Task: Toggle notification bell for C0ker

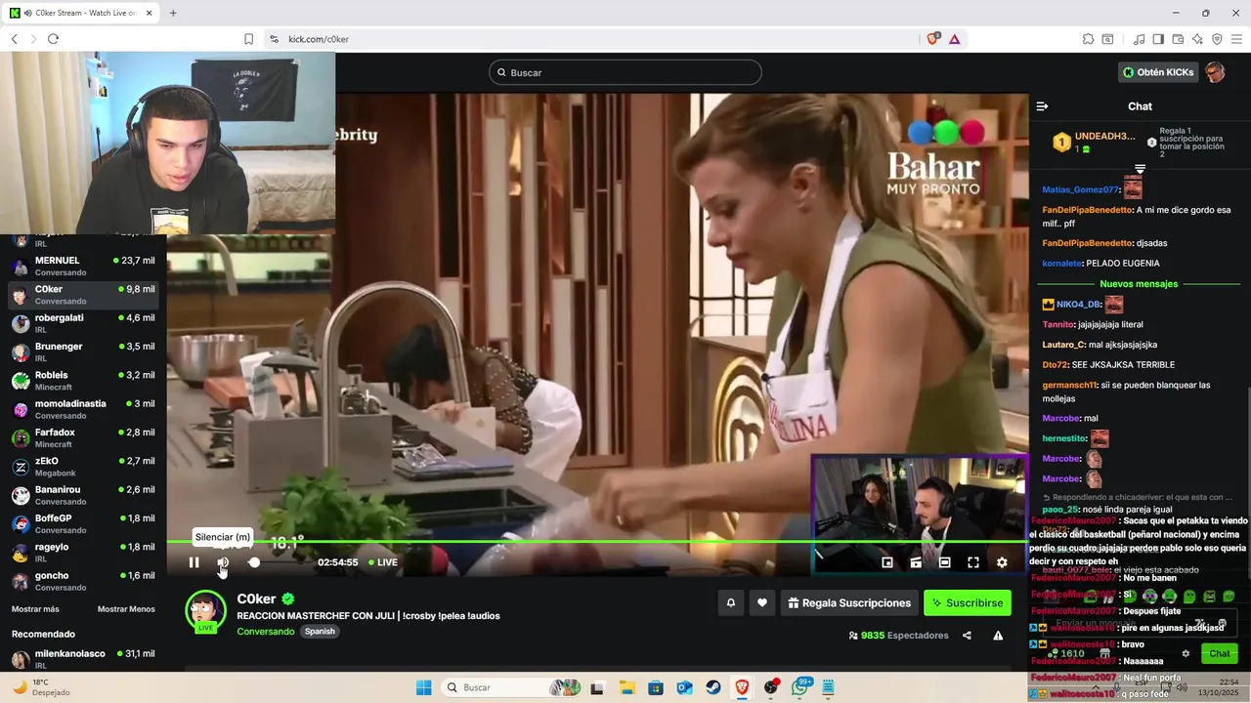Action: pos(730,603)
